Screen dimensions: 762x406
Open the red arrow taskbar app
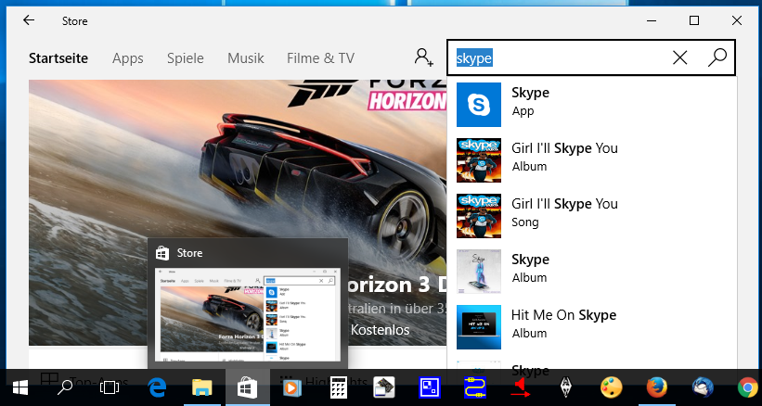click(520, 387)
